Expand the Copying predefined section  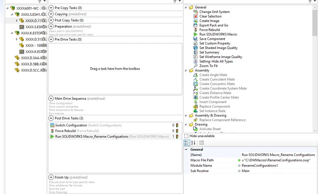pyautogui.click(x=51, y=14)
